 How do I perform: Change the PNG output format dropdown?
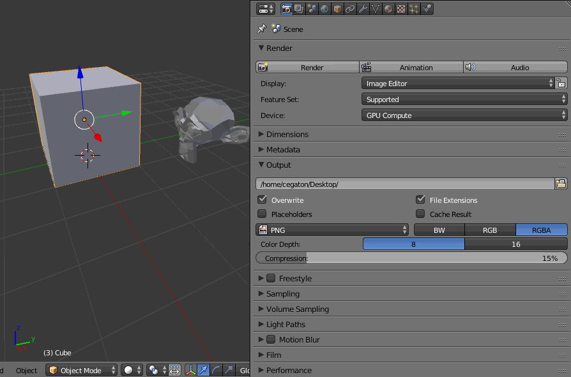pyautogui.click(x=332, y=230)
